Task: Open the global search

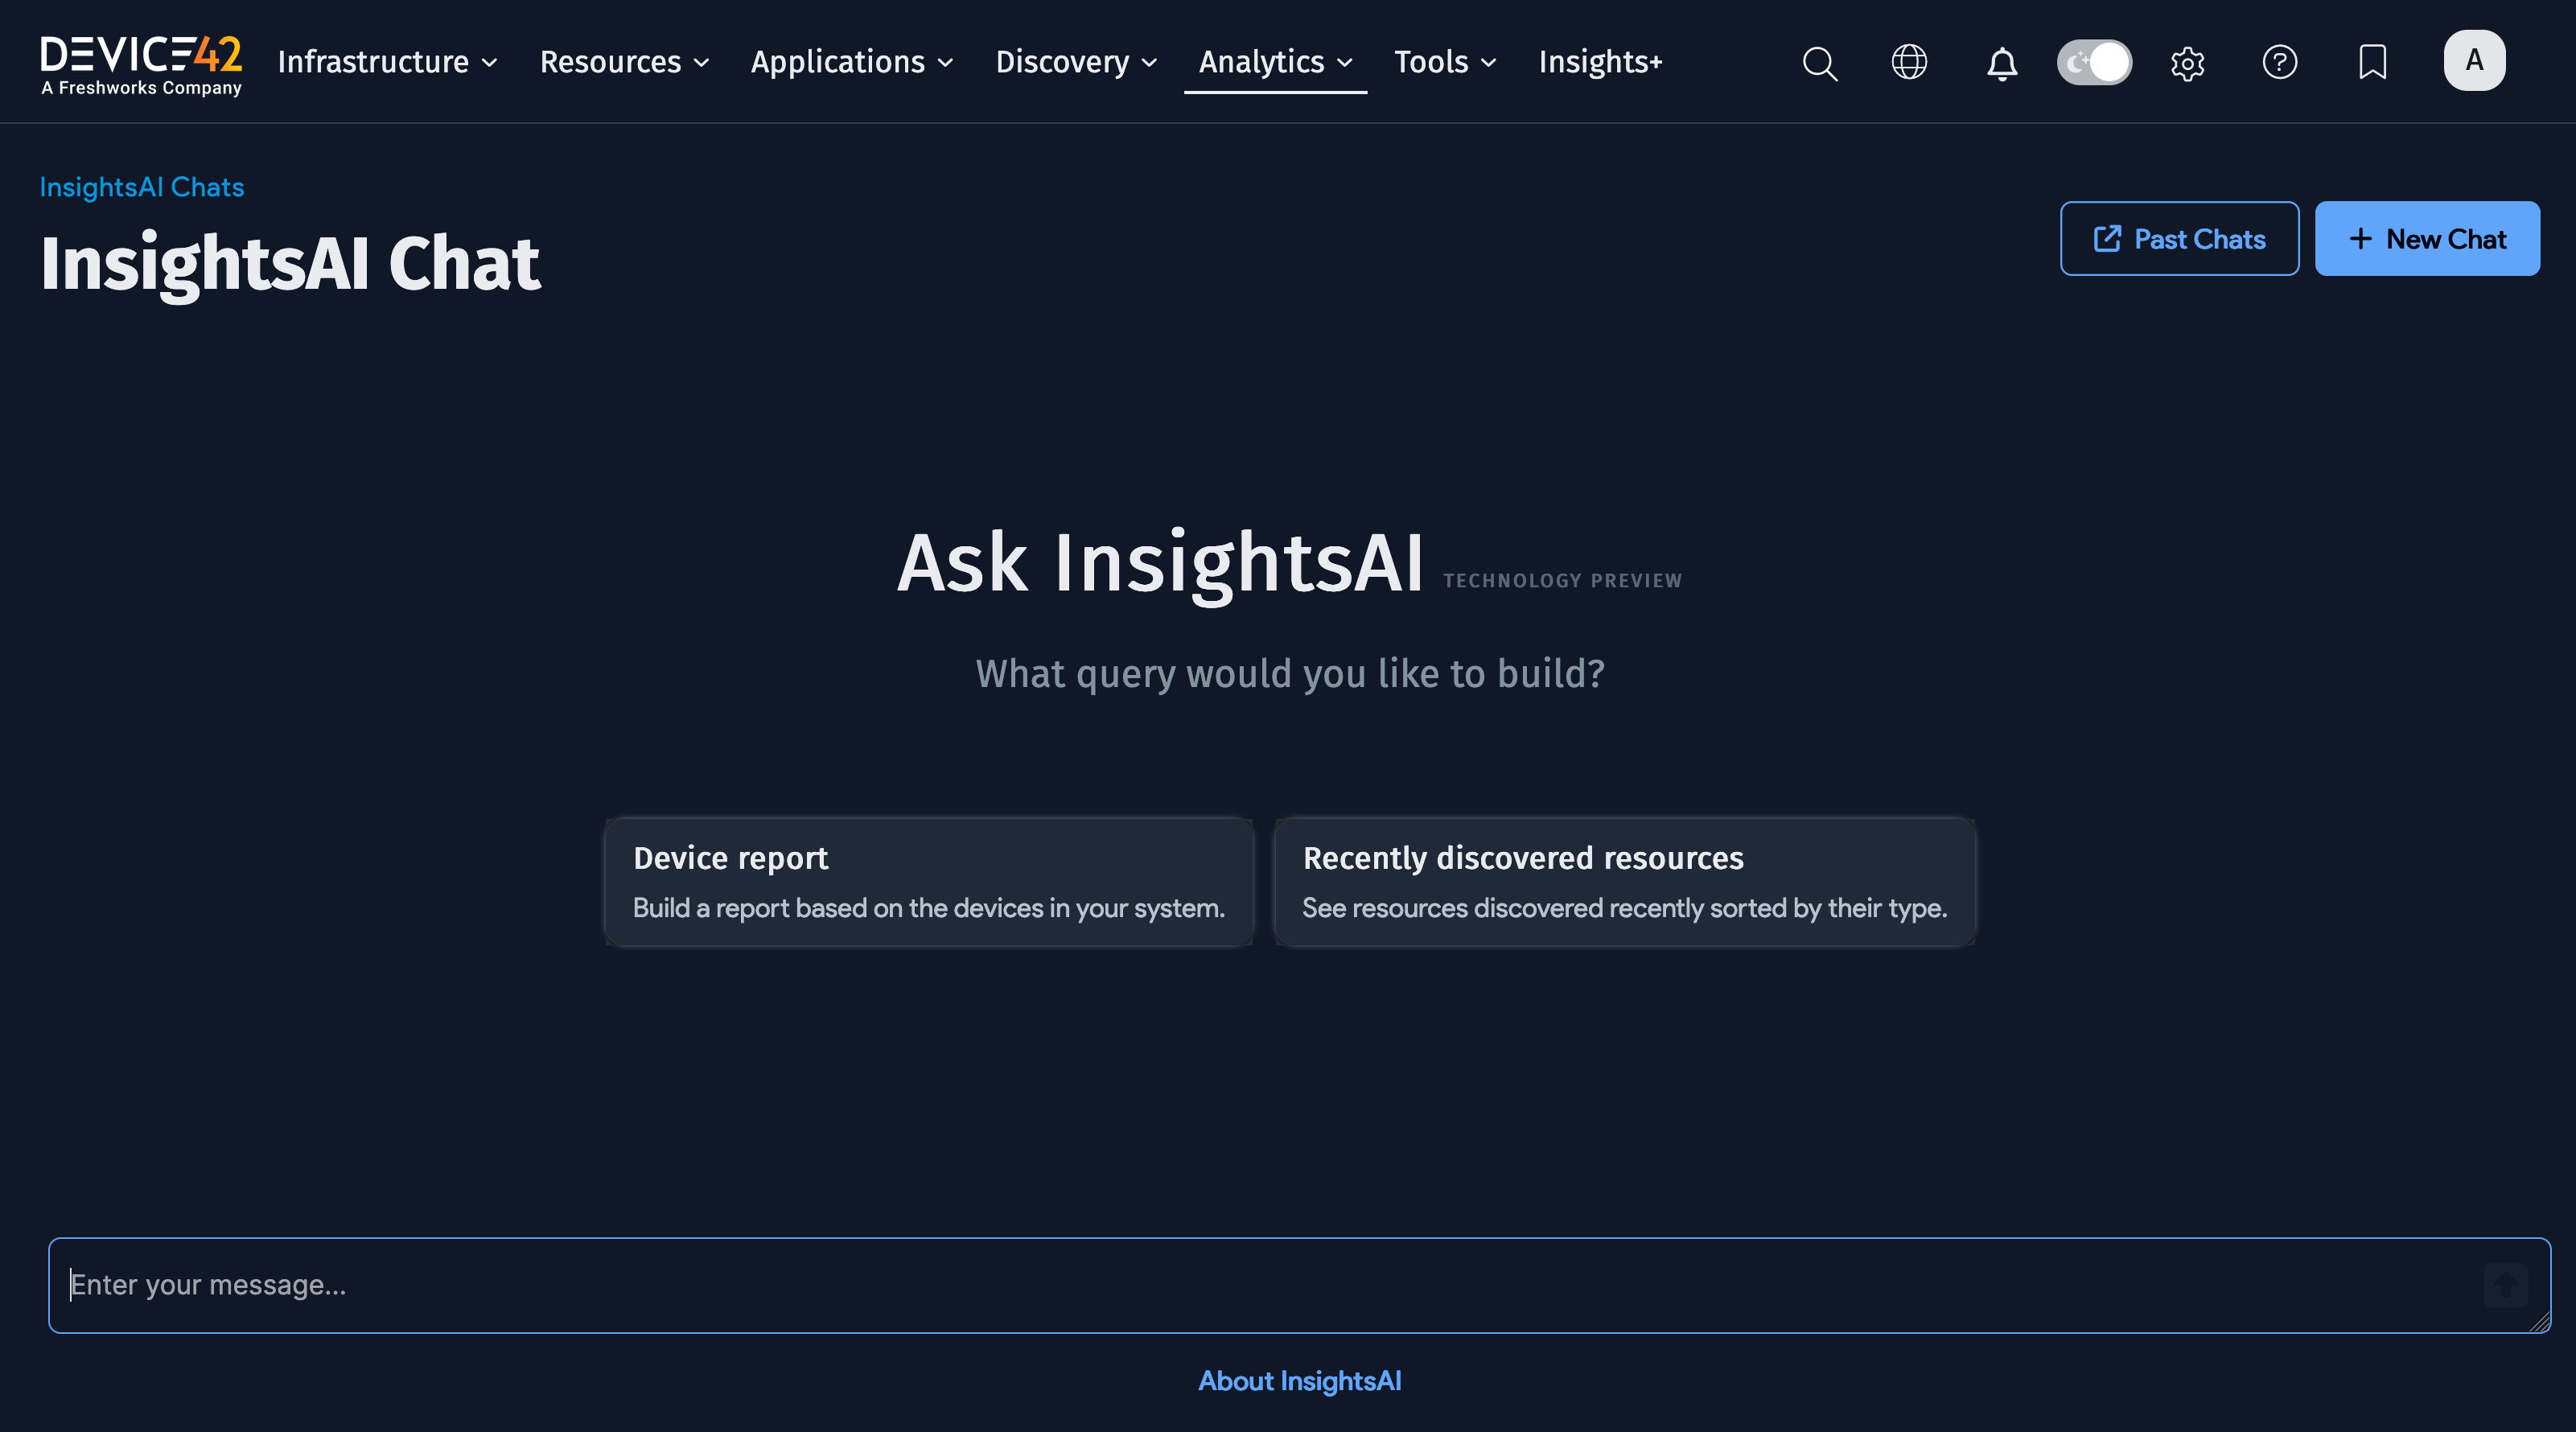Action: pos(1820,62)
